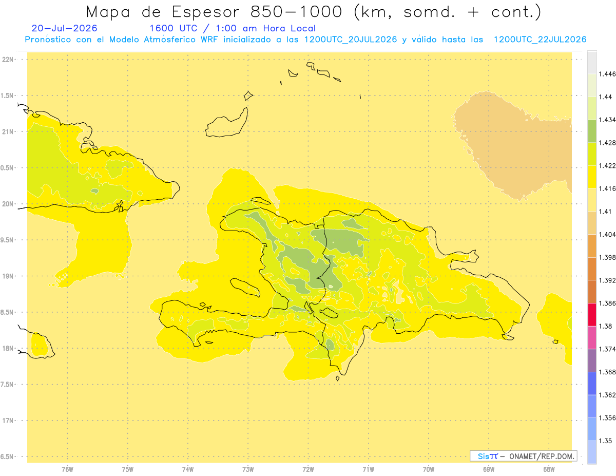
Task: Pick the legend swatch between 1.41 and 1.416
Action: [x=592, y=200]
